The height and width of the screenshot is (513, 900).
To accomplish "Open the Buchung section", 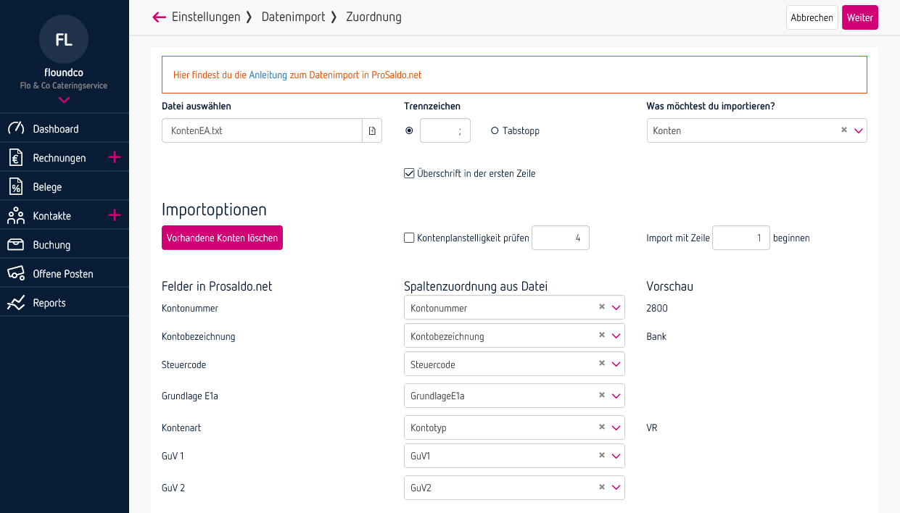I will pos(51,244).
